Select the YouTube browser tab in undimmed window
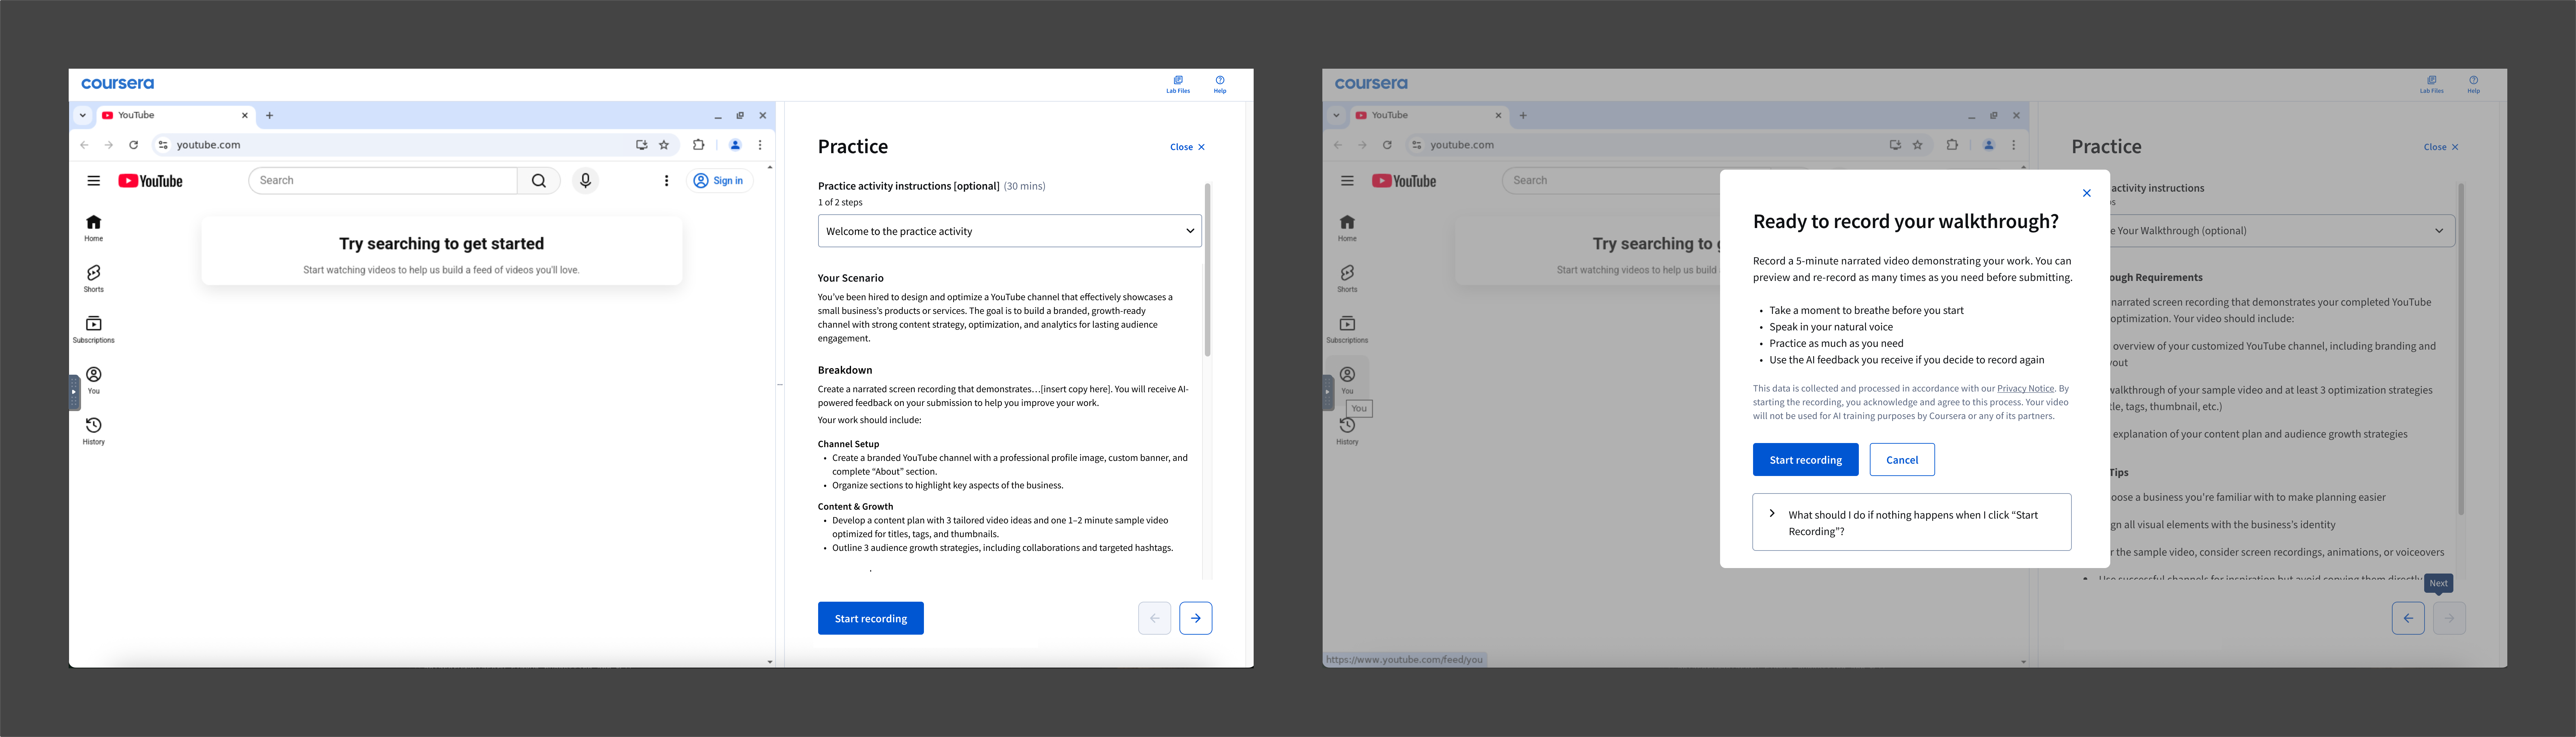 [x=175, y=115]
